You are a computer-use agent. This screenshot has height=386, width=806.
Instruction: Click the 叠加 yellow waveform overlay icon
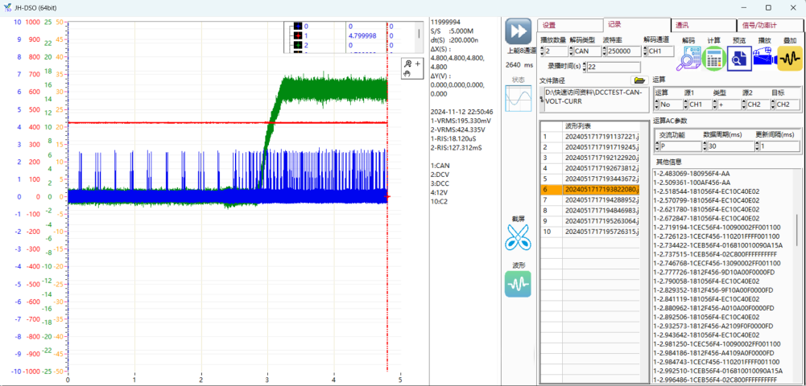tap(790, 59)
